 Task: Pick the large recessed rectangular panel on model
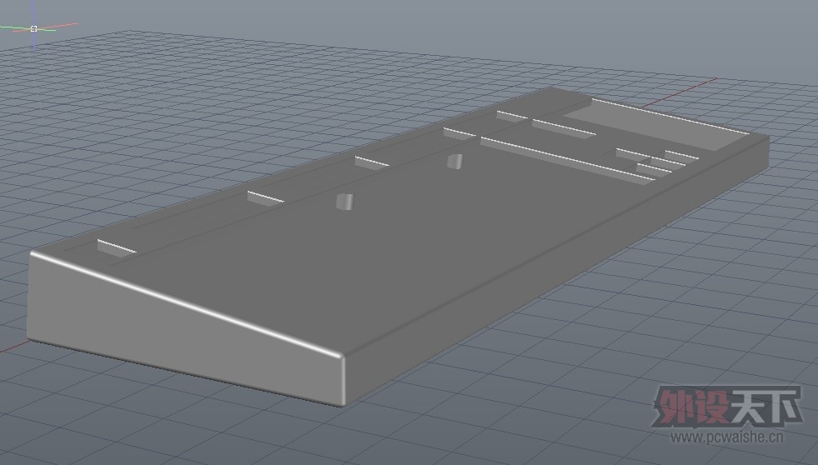(659, 124)
